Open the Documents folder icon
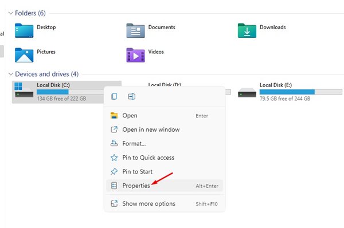This screenshot has width=344, height=228. 135,31
